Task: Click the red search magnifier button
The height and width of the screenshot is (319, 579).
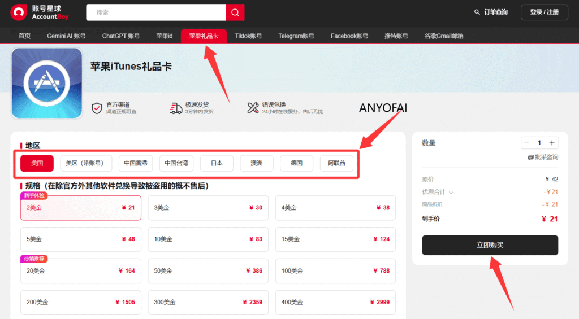Action: (x=235, y=12)
